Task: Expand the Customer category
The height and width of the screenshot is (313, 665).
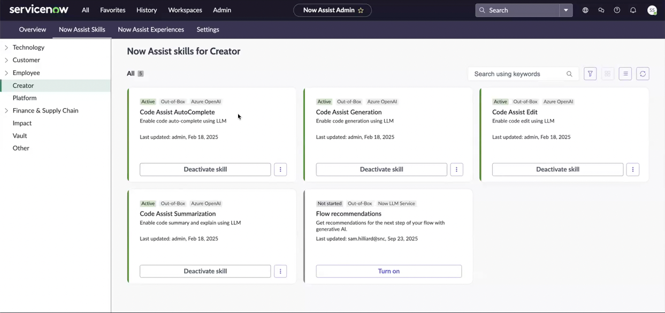Action: [6, 60]
